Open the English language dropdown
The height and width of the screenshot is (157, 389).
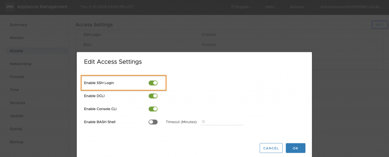241,7
